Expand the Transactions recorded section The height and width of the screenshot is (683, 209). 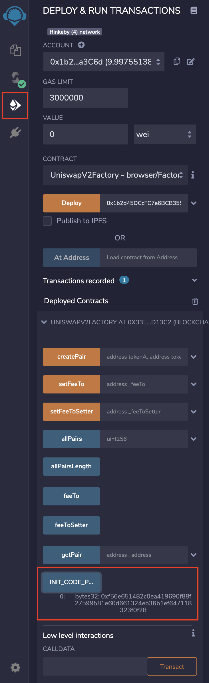pyautogui.click(x=194, y=280)
